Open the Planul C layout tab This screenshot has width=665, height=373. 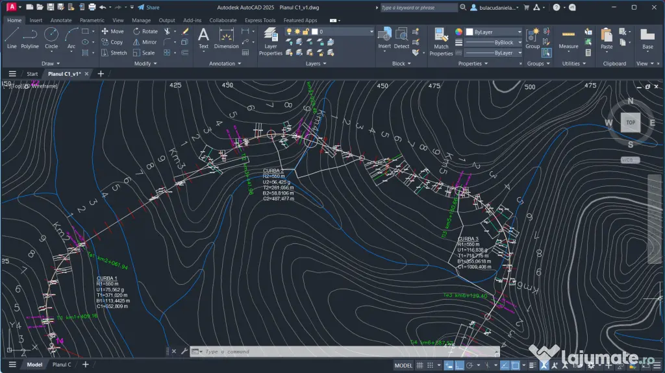point(62,365)
